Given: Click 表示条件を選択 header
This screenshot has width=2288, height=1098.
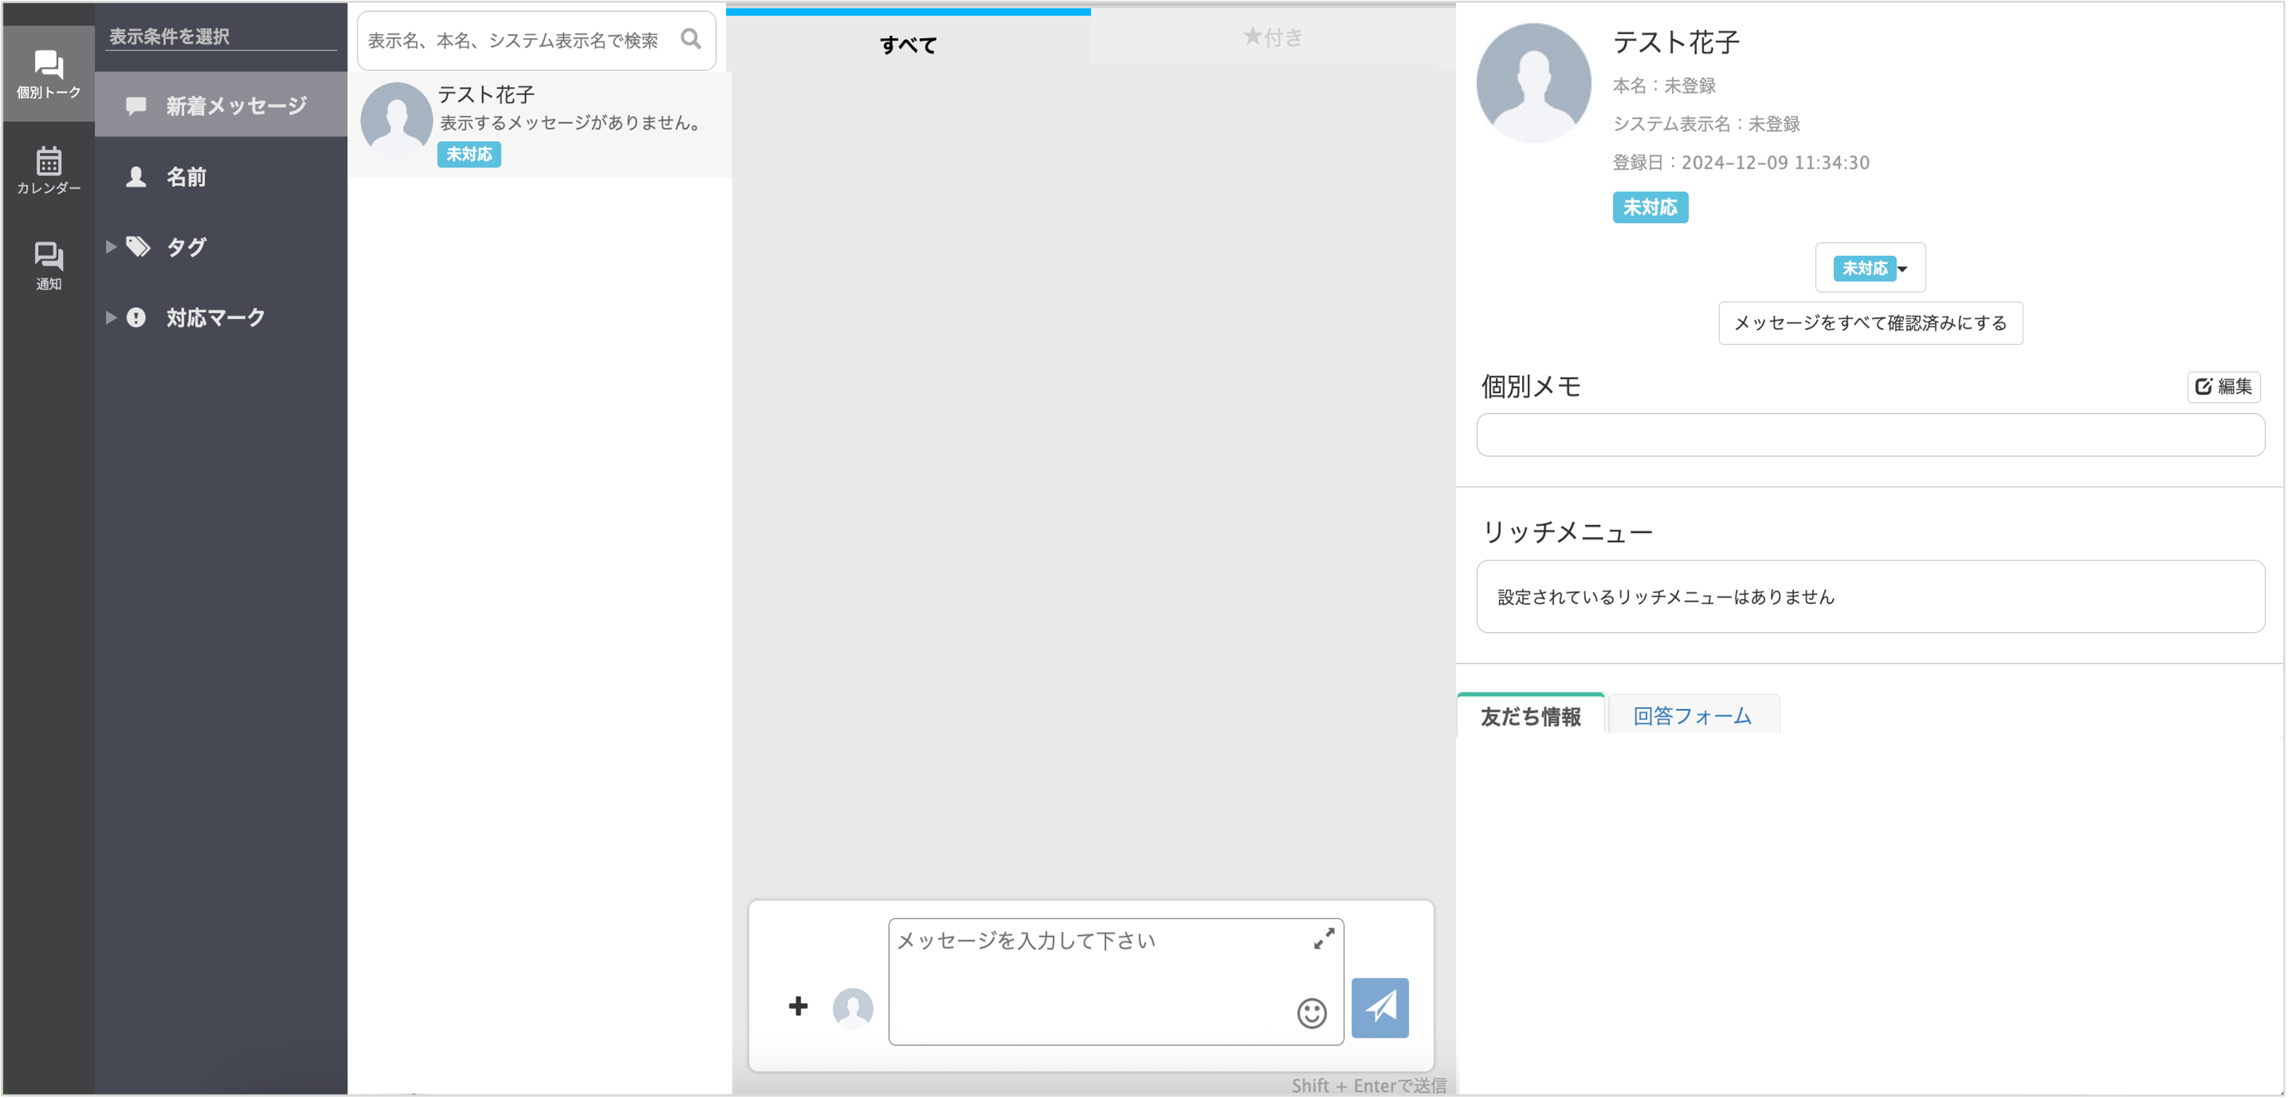Looking at the screenshot, I should click(169, 37).
